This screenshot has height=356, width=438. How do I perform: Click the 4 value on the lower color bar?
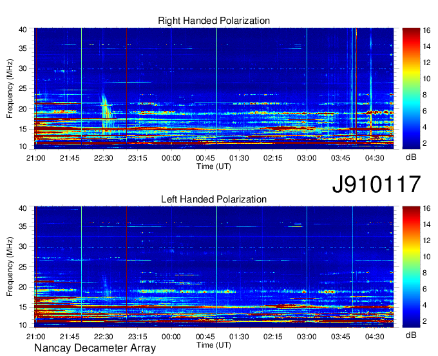[x=424, y=305]
